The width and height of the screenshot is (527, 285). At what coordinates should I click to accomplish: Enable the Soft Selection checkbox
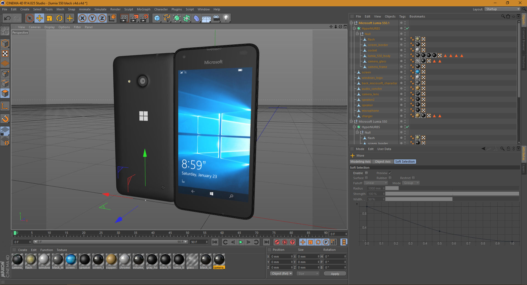tap(366, 173)
